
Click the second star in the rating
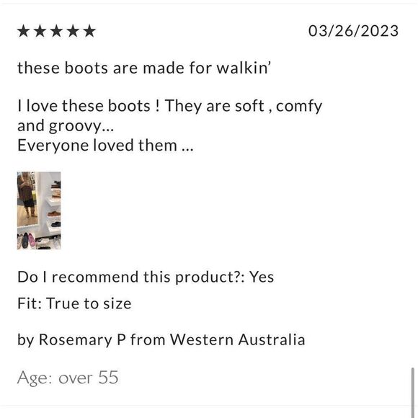pos(40,31)
